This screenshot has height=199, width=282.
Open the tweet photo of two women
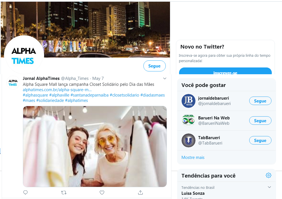95,146
